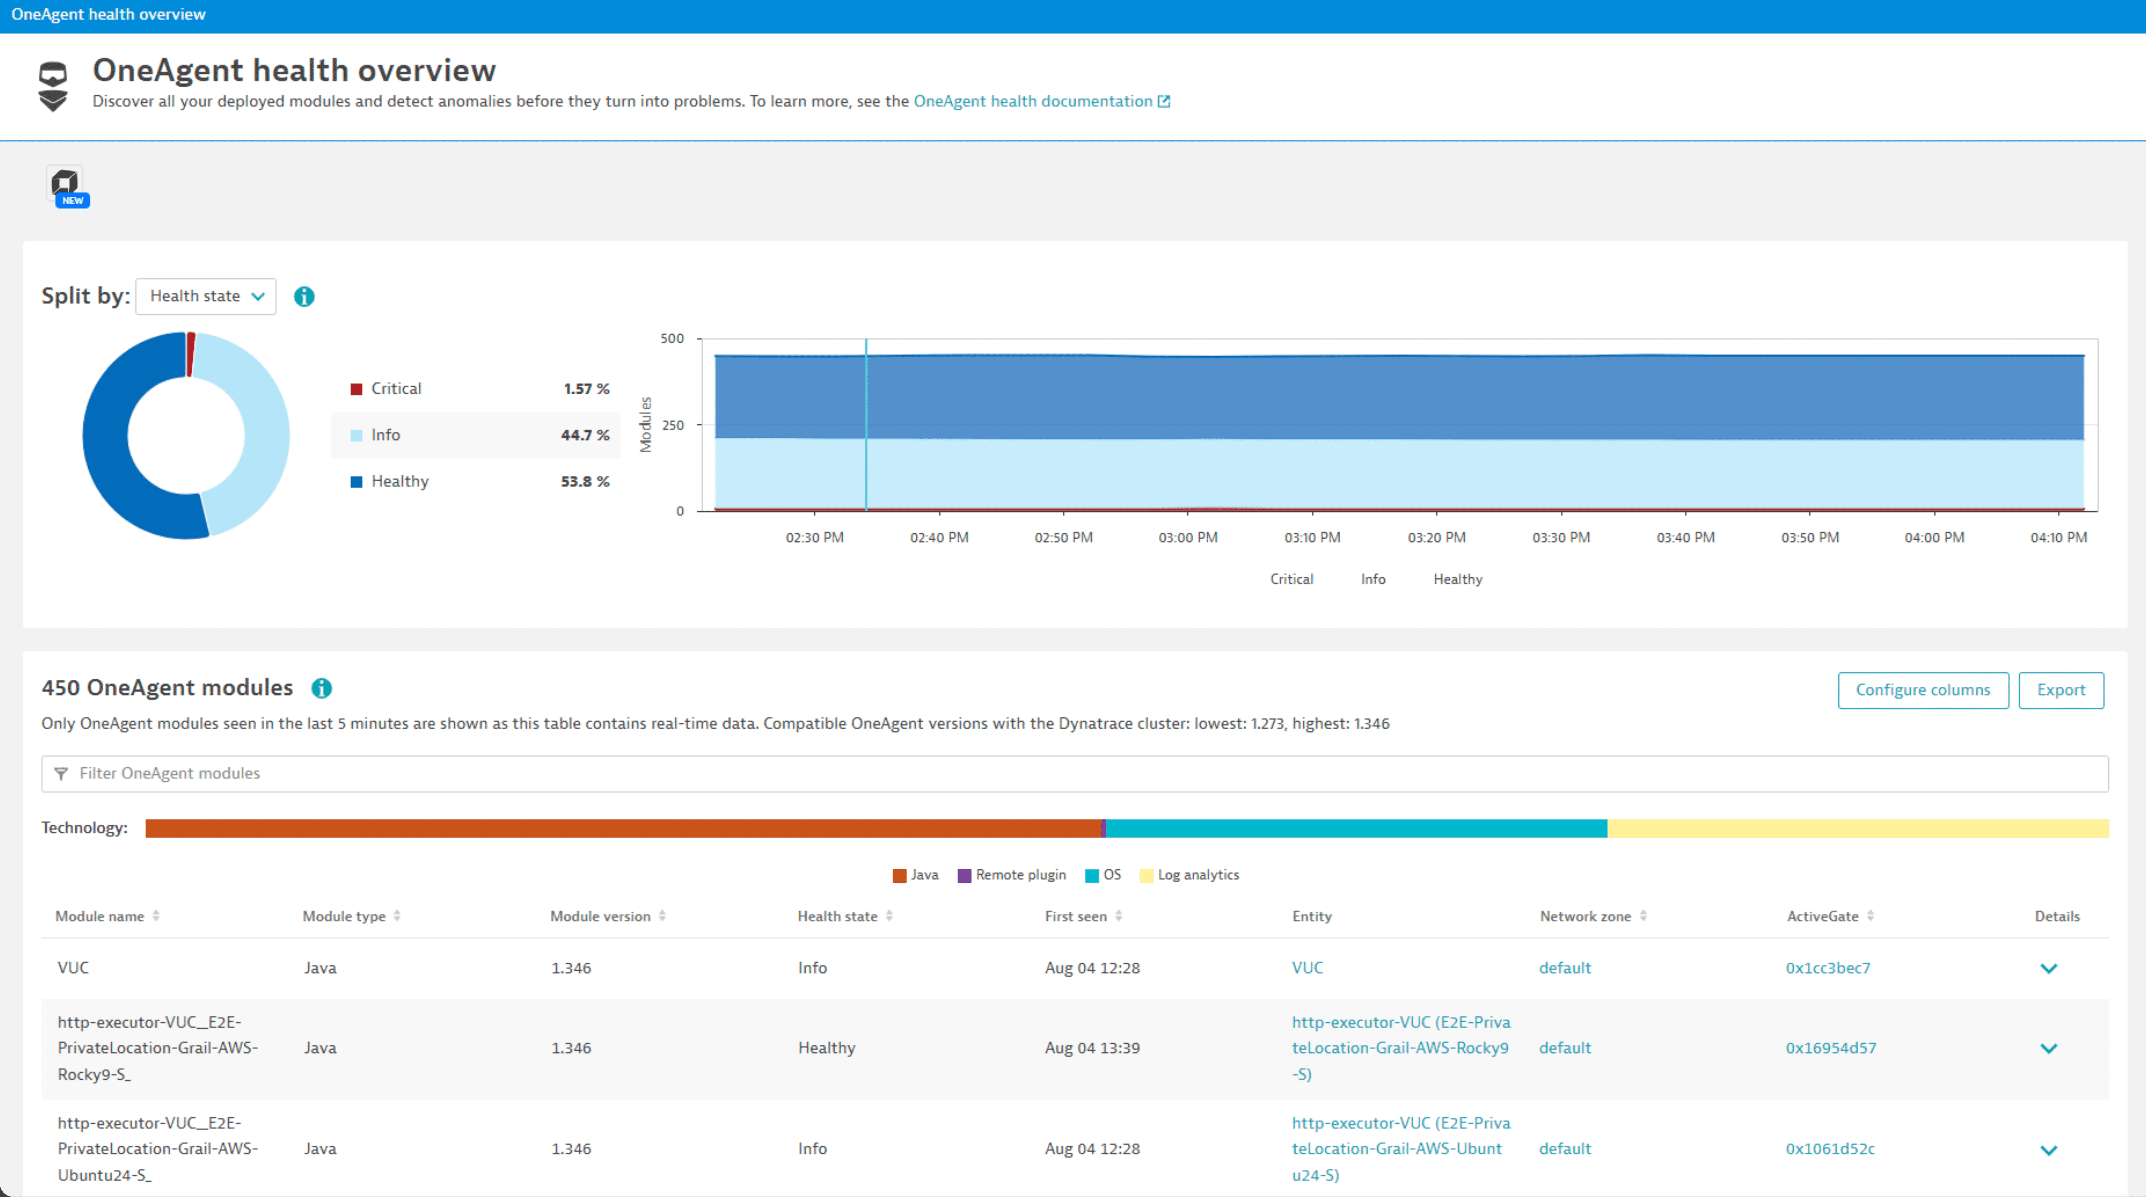The width and height of the screenshot is (2146, 1197).
Task: Click the Info legend color swatch
Action: pyautogui.click(x=357, y=435)
